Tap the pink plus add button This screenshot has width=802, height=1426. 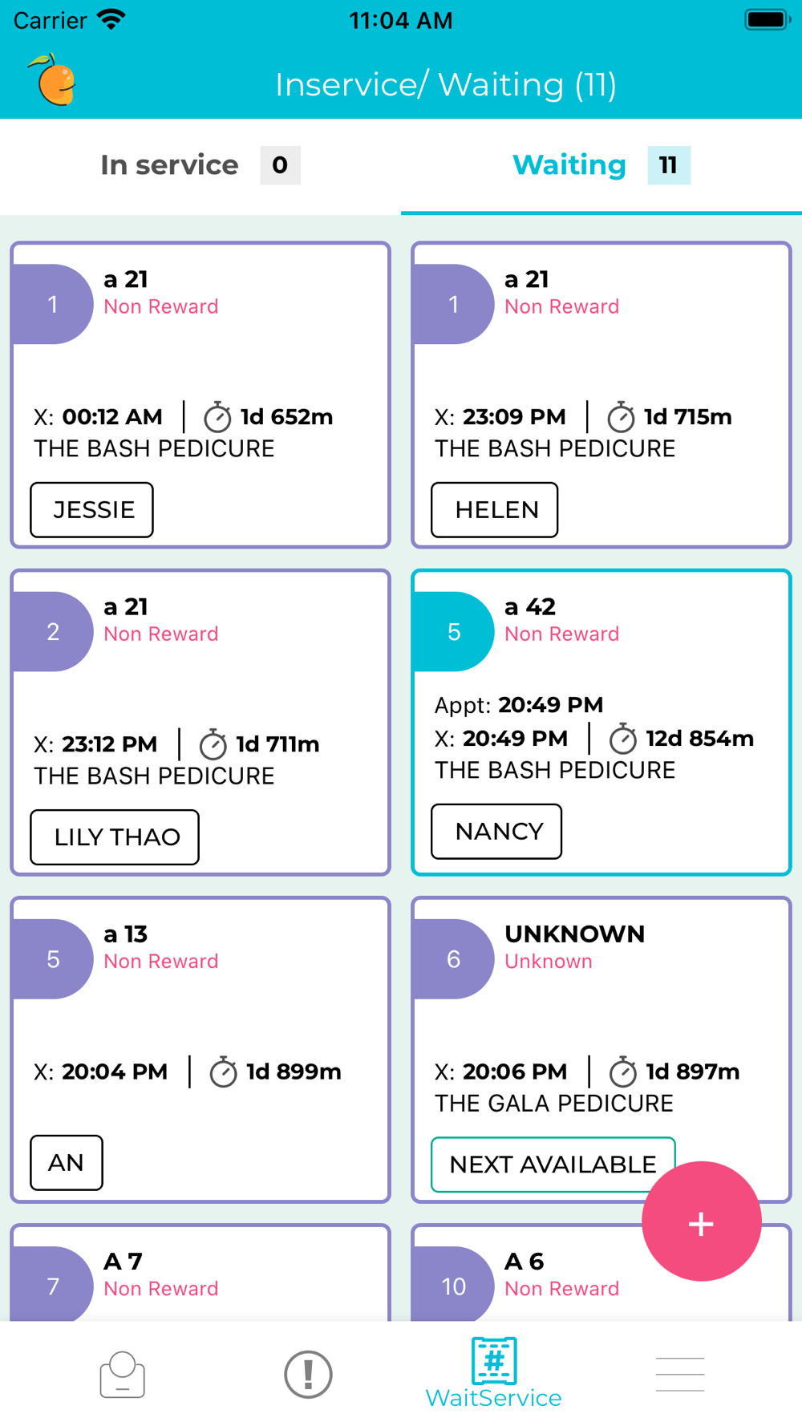click(701, 1221)
